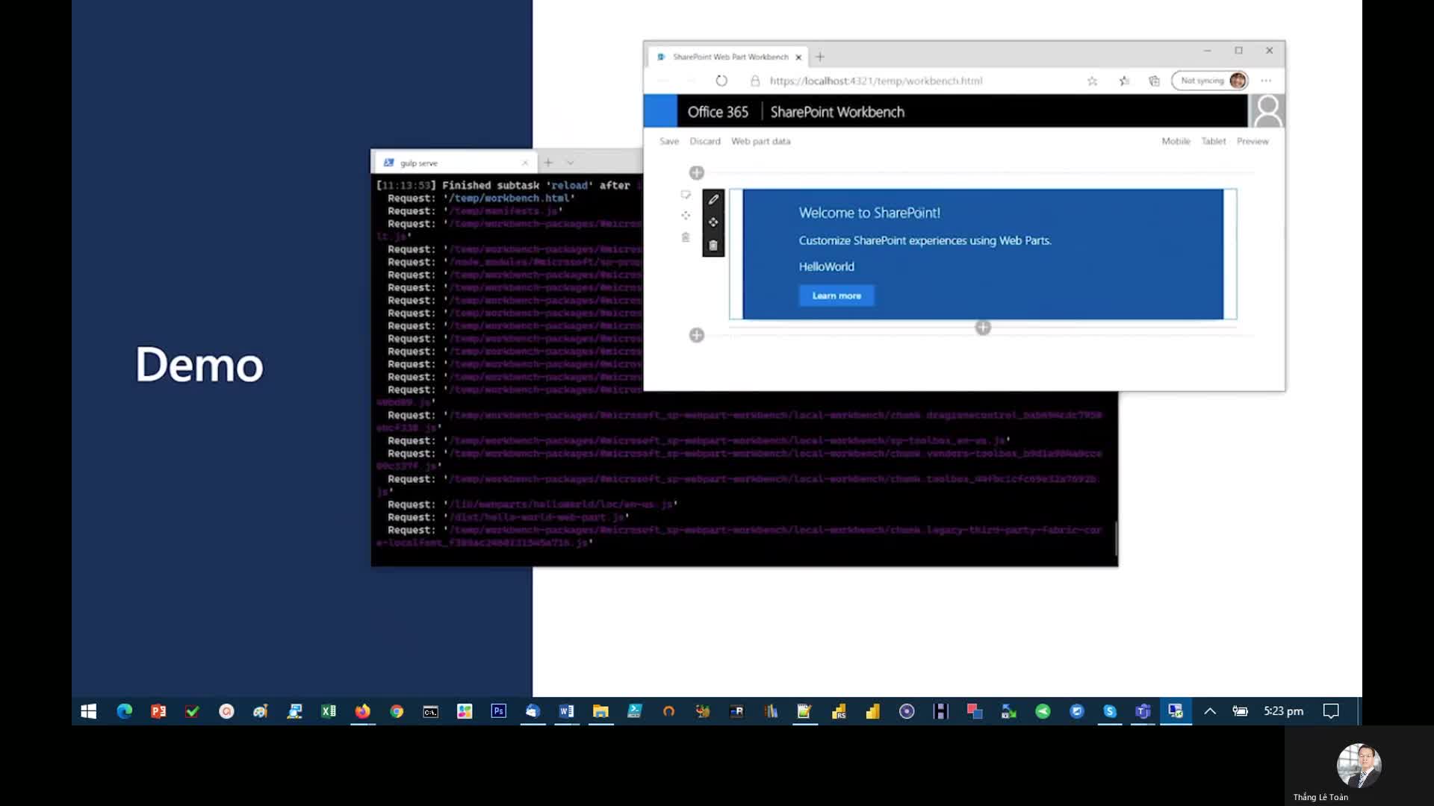
Task: Select the gulp serve terminal tab
Action: pyautogui.click(x=456, y=163)
